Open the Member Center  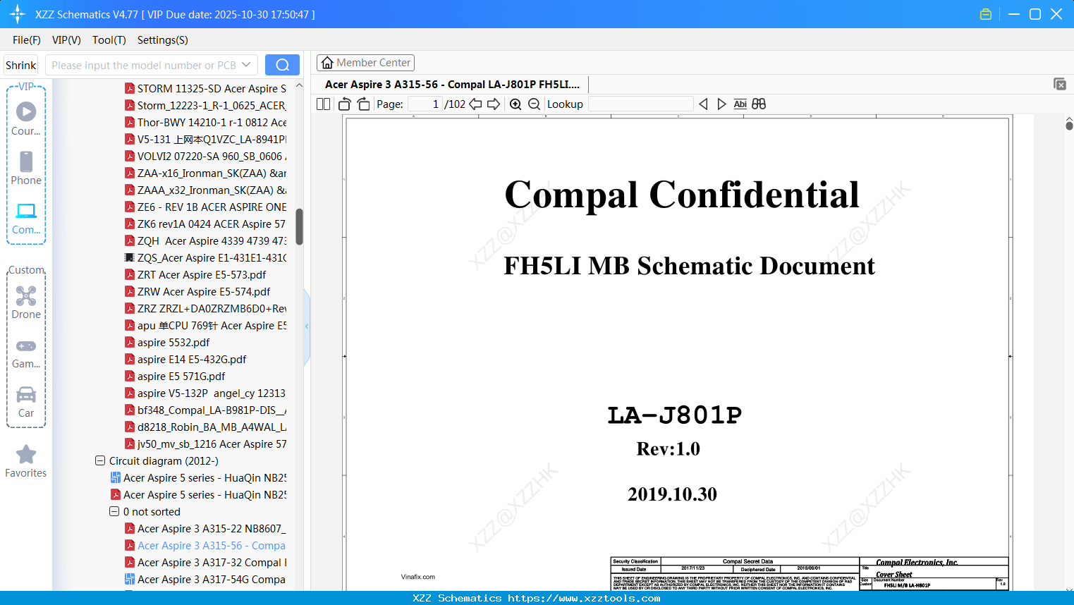point(365,63)
